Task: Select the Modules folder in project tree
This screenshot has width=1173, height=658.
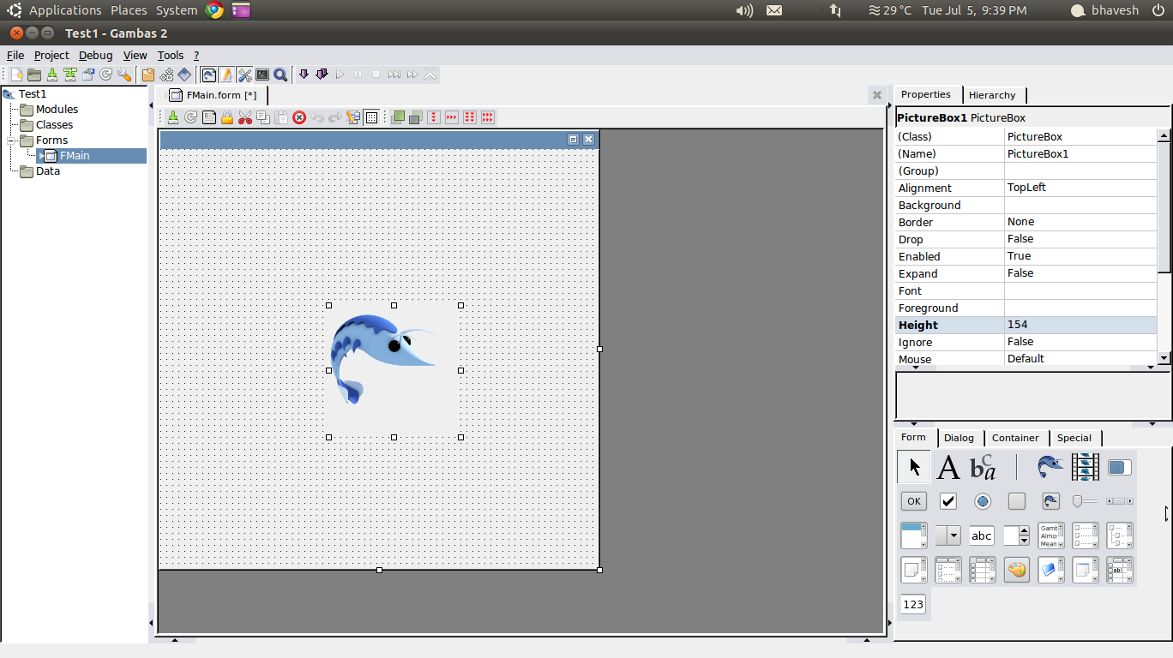Action: click(x=57, y=110)
